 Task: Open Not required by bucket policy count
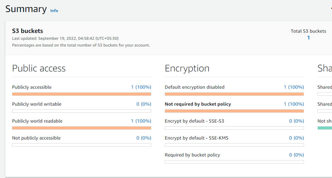click(294, 104)
